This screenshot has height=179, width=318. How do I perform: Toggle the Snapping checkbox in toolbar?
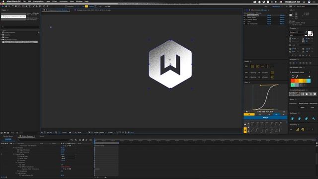66,6
